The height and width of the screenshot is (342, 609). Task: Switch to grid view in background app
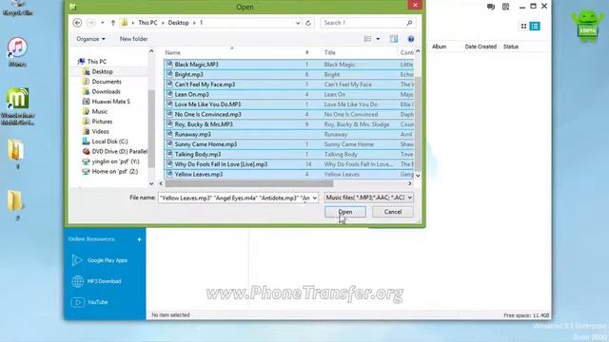pos(523,26)
